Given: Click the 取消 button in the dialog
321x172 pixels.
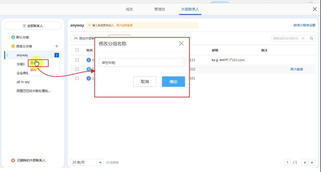Looking at the screenshot, I should 145,82.
